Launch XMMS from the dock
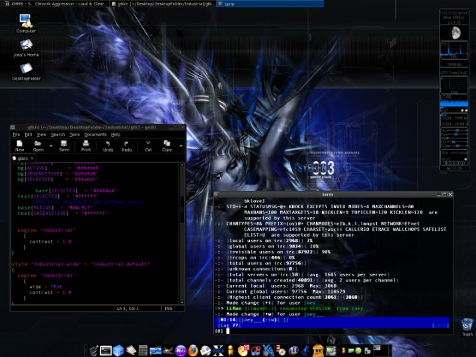This screenshot has height=357, width=476. tap(268, 350)
